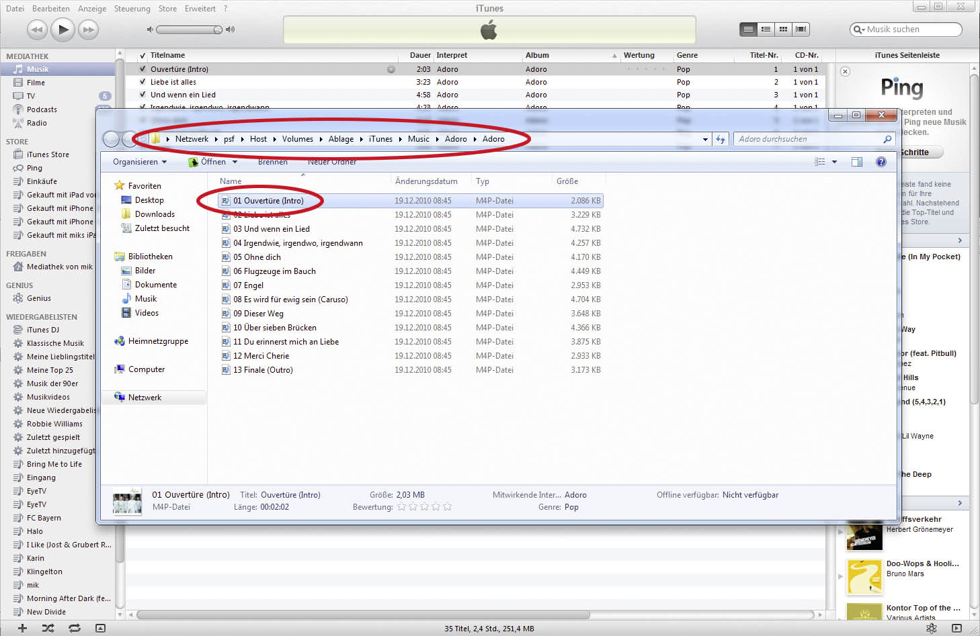Open the view options dropdown arrow in Explorer
This screenshot has height=636, width=980.
835,162
